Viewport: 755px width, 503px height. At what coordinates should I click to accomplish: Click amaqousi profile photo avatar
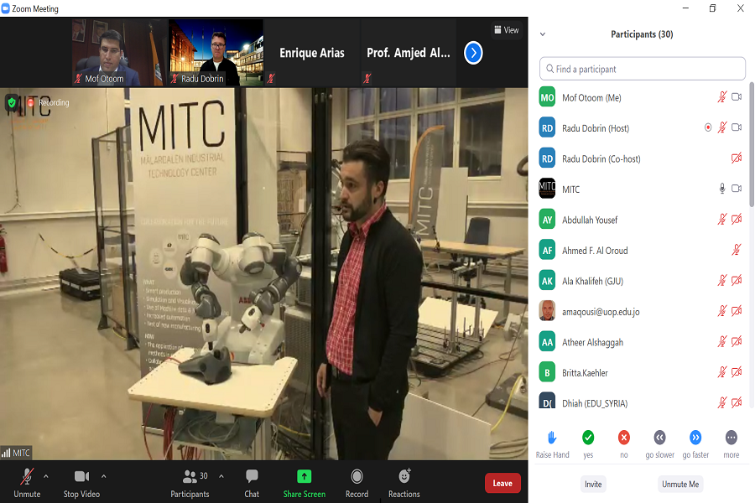pos(547,311)
